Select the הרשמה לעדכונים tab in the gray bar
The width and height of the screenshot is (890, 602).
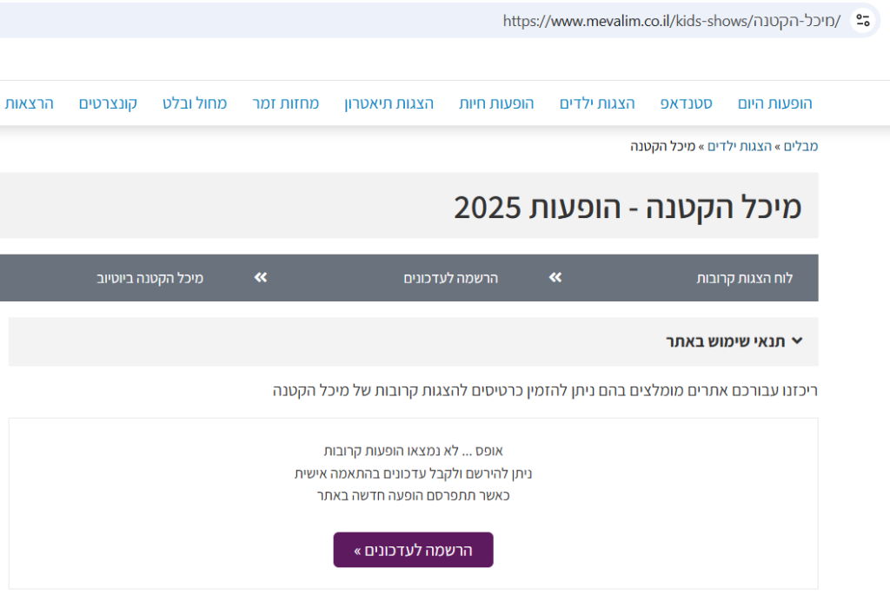click(x=451, y=278)
